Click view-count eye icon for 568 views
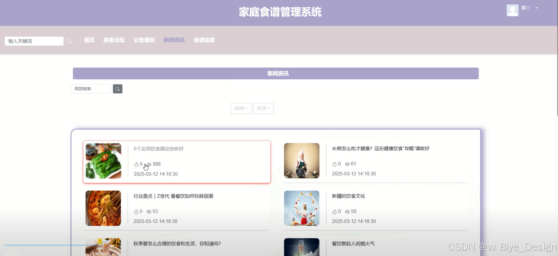The image size is (558, 256). click(x=149, y=164)
